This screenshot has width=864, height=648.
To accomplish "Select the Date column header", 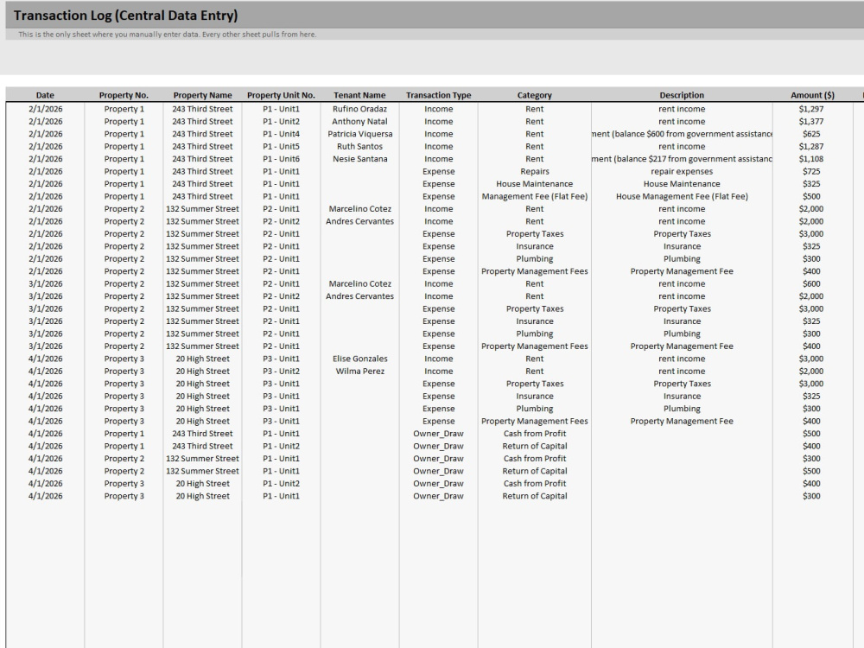I will tap(45, 95).
